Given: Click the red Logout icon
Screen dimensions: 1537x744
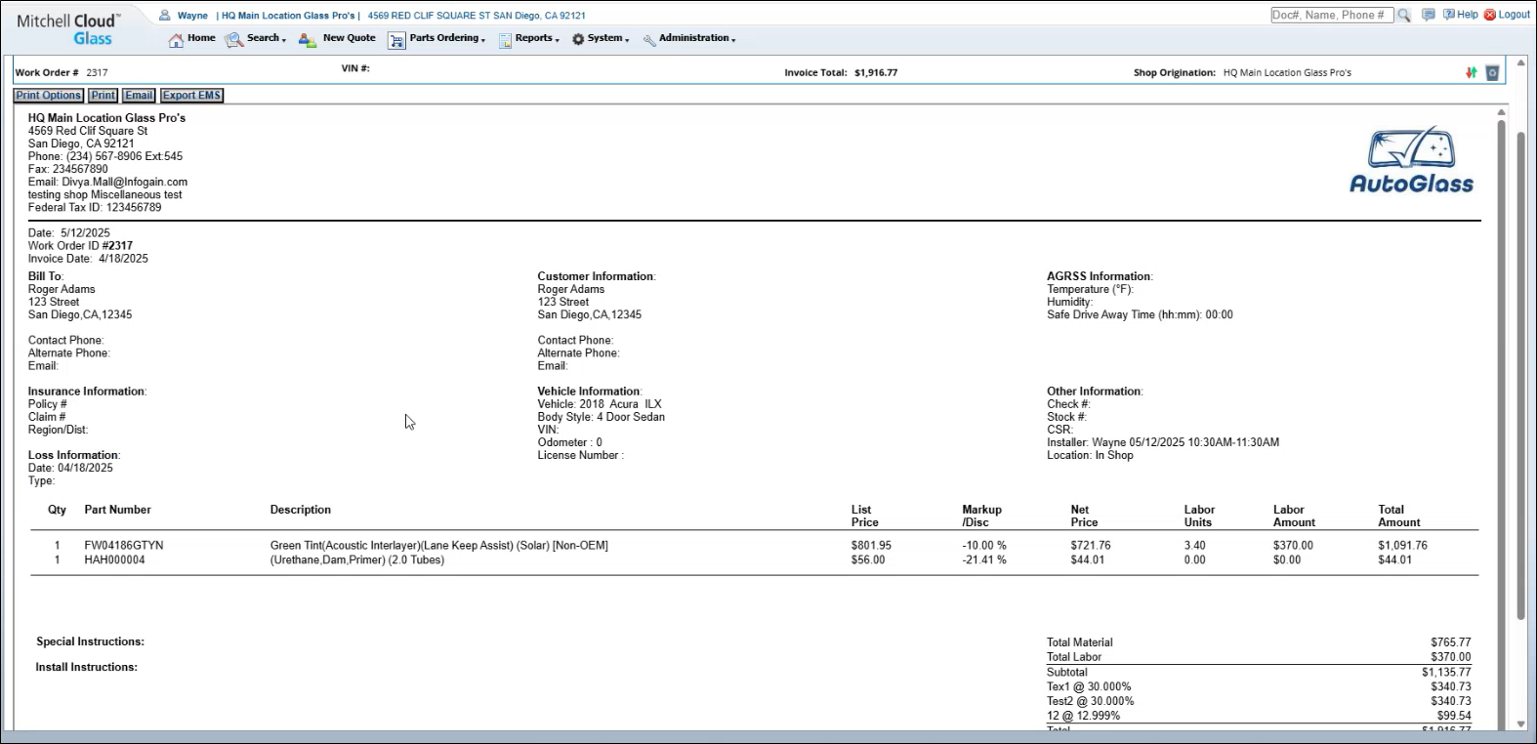Looking at the screenshot, I should tap(1490, 15).
